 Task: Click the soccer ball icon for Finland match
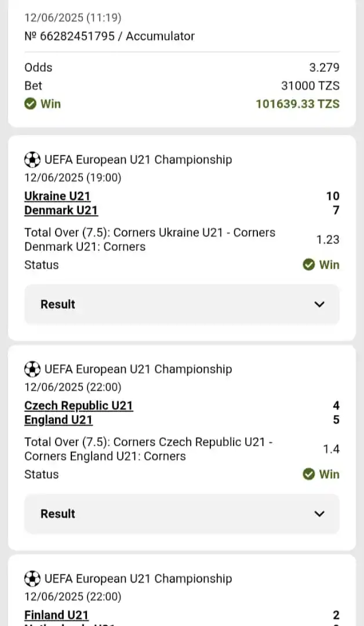[x=32, y=579]
